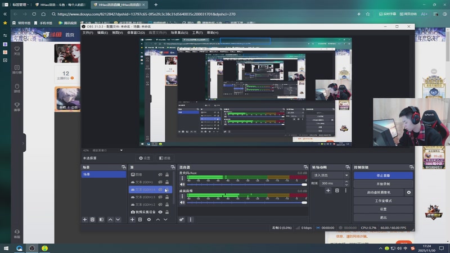Decrease transition duration with down stepper

(346, 185)
